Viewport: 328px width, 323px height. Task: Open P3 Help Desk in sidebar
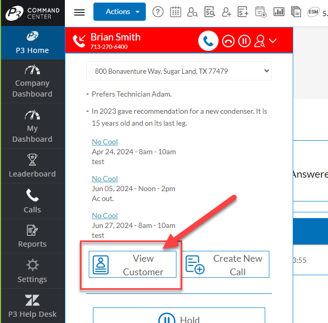point(33,306)
